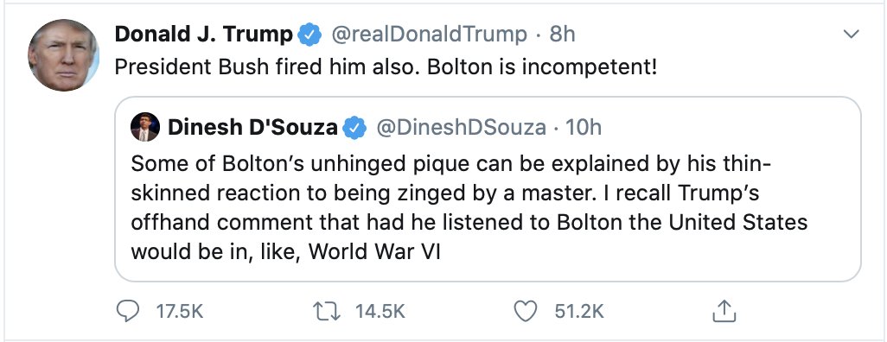Image resolution: width=887 pixels, height=342 pixels.
Task: Open the quoted tweet about World War VI
Action: tap(488, 189)
